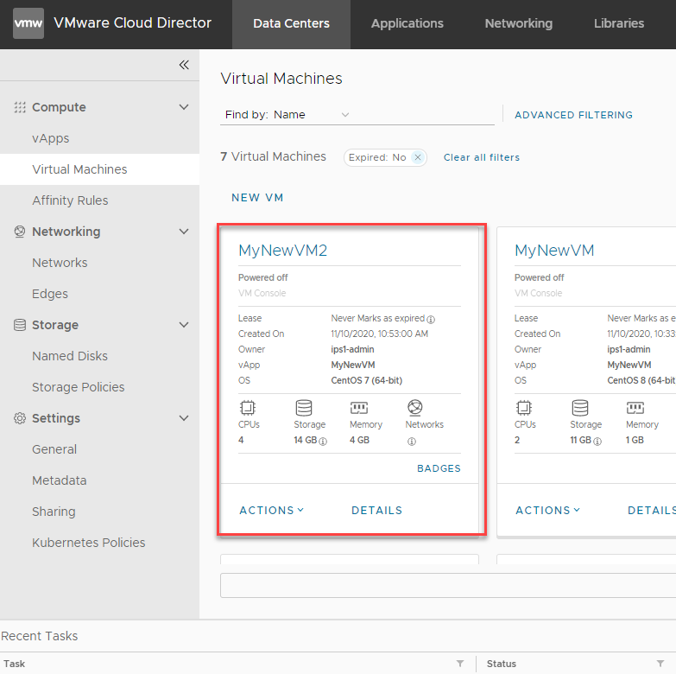Click info icon under MyNewVM2 Networks
Viewport: 676px width, 674px height.
tap(412, 442)
